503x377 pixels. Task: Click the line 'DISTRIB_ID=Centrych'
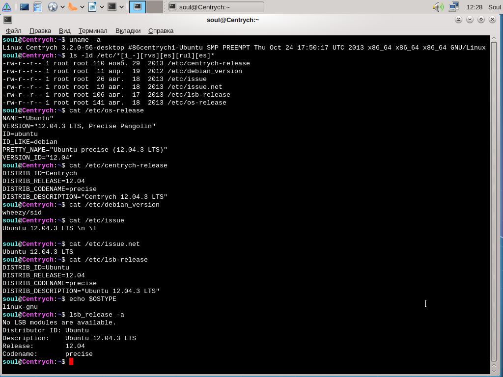pos(40,173)
